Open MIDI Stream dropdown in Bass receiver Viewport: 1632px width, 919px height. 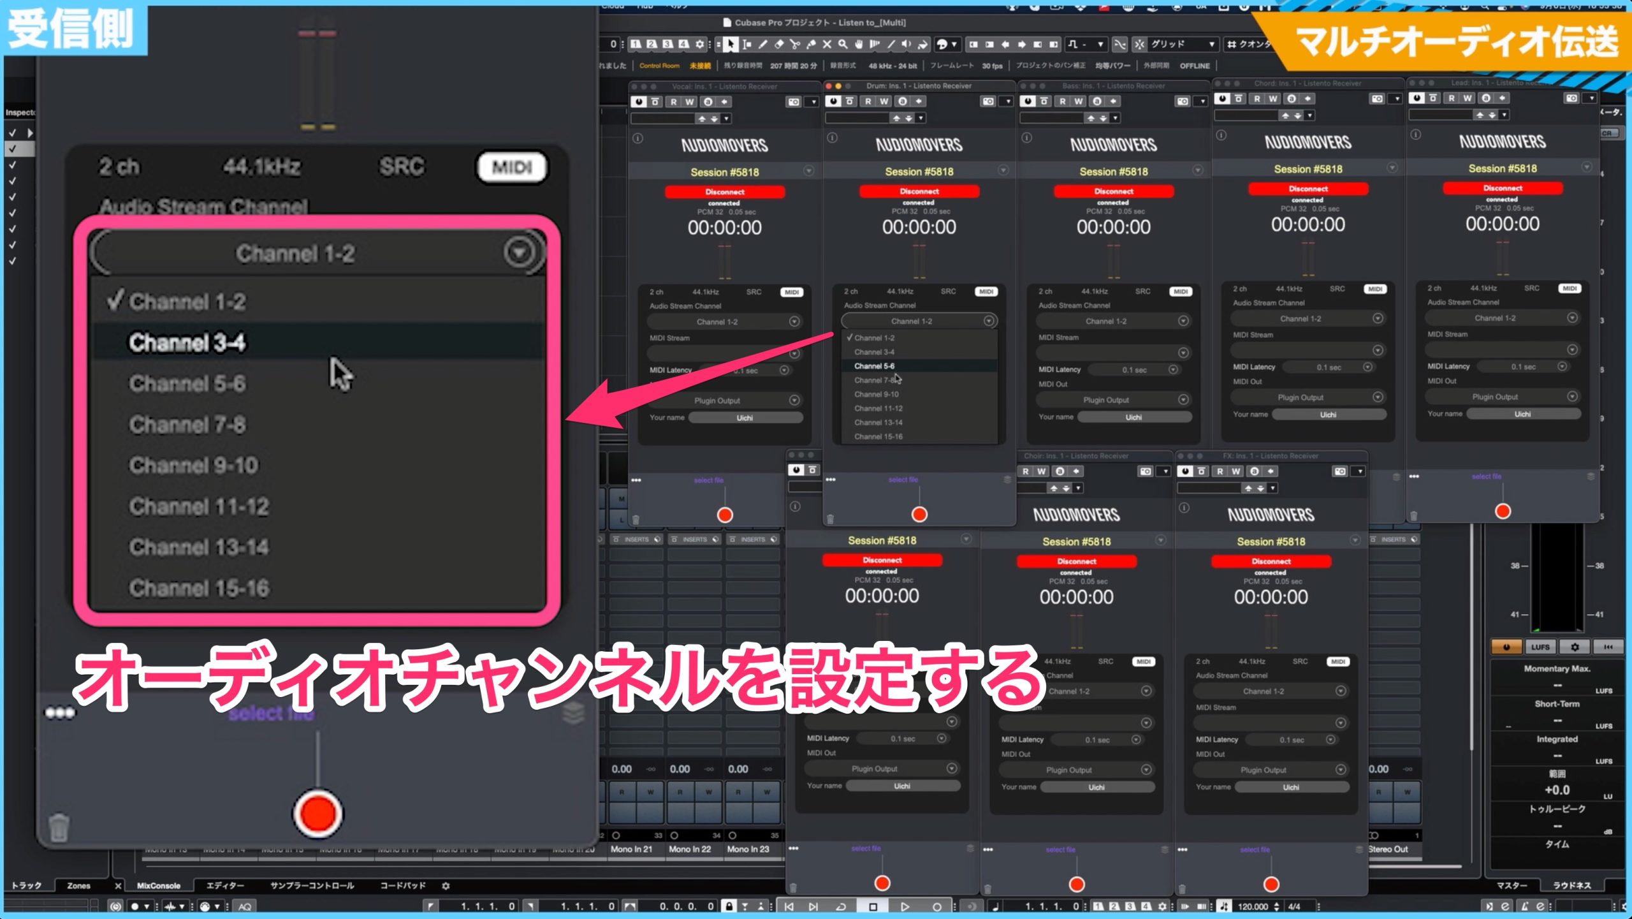[x=1114, y=353]
